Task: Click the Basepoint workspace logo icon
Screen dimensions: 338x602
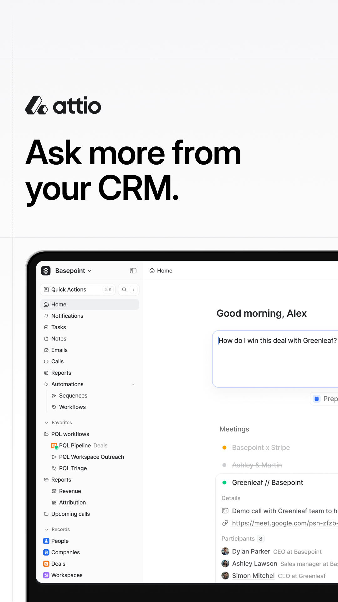Action: pyautogui.click(x=46, y=271)
